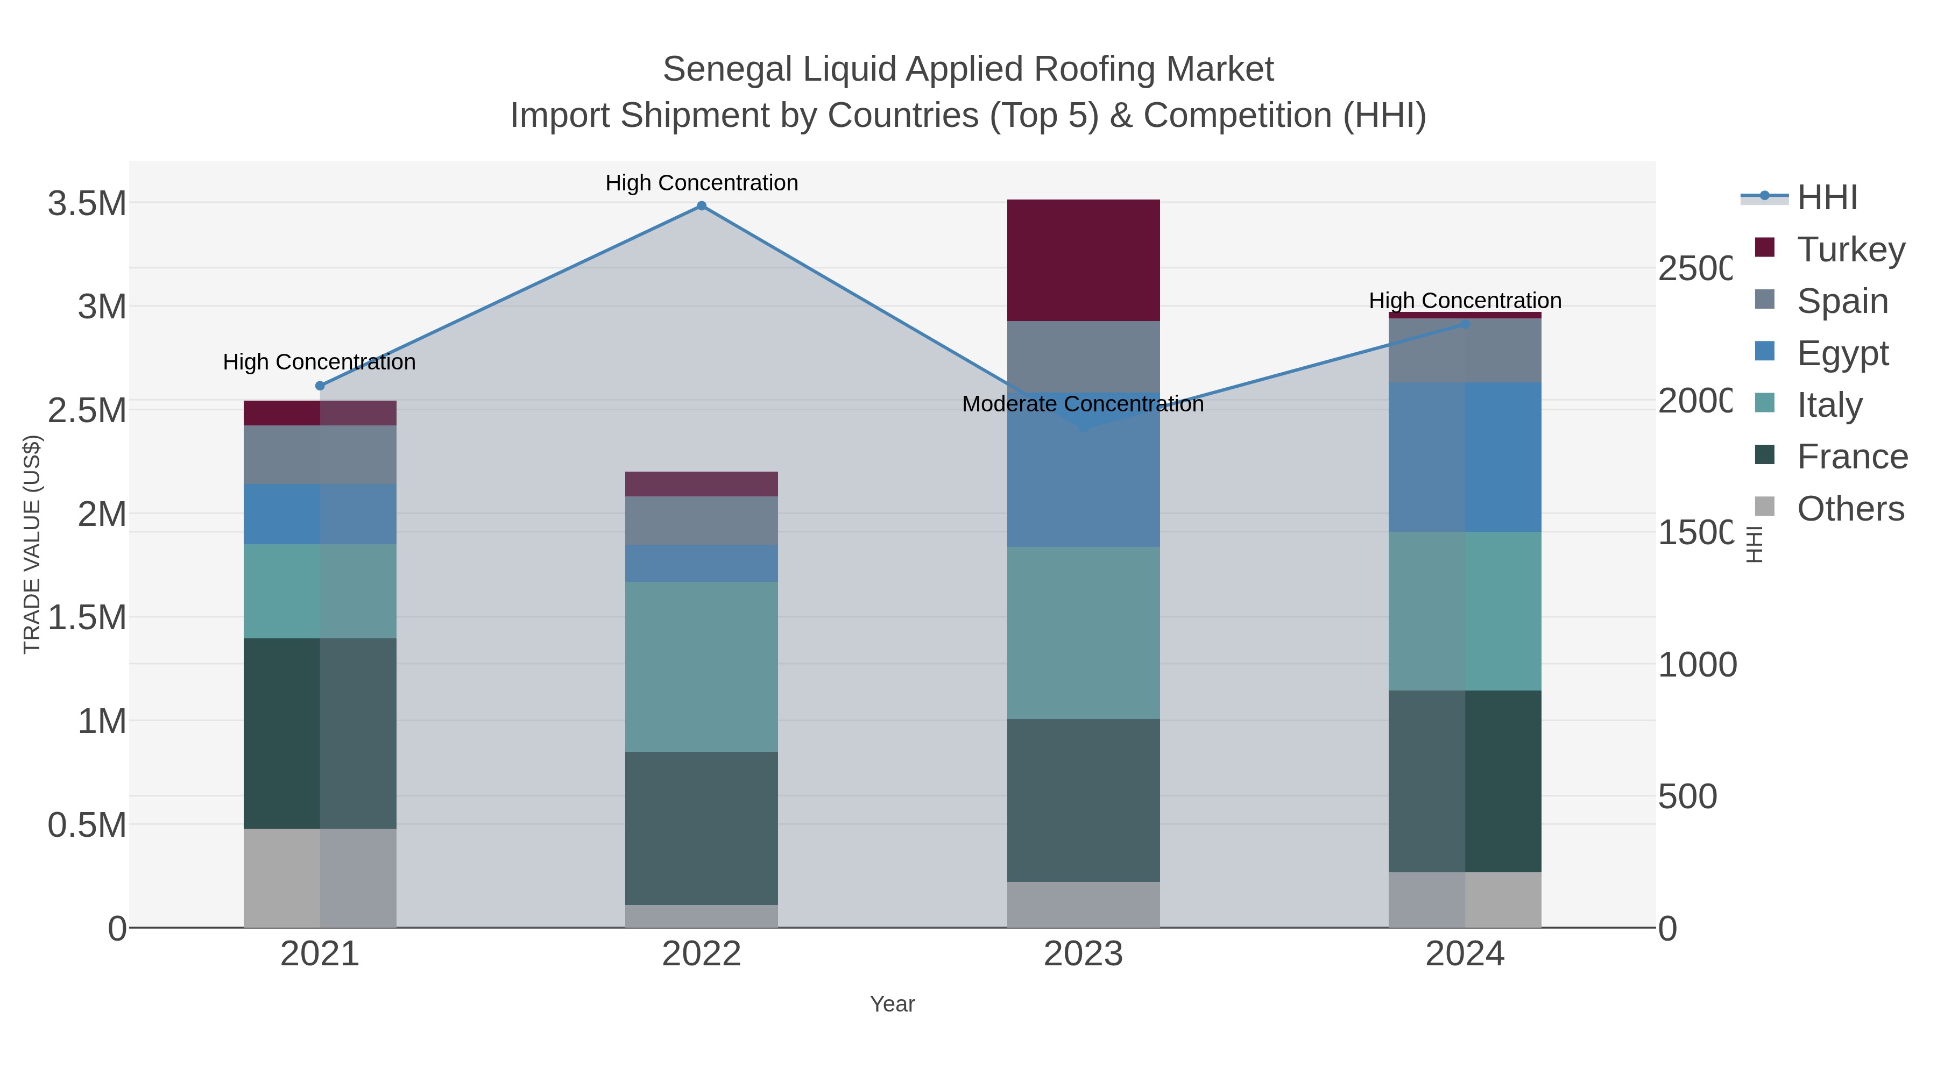1937x1089 pixels.
Task: Click the Turkey segment of 2021 bar
Action: (320, 414)
